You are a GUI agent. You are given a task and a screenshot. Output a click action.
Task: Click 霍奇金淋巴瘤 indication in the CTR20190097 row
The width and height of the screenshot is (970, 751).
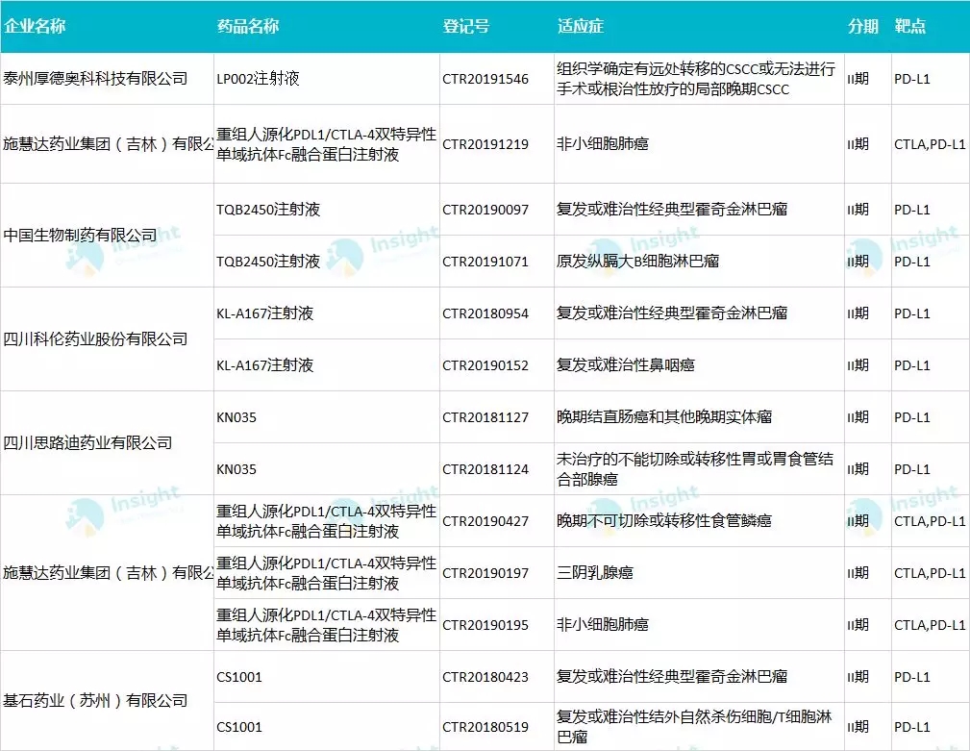pos(672,210)
